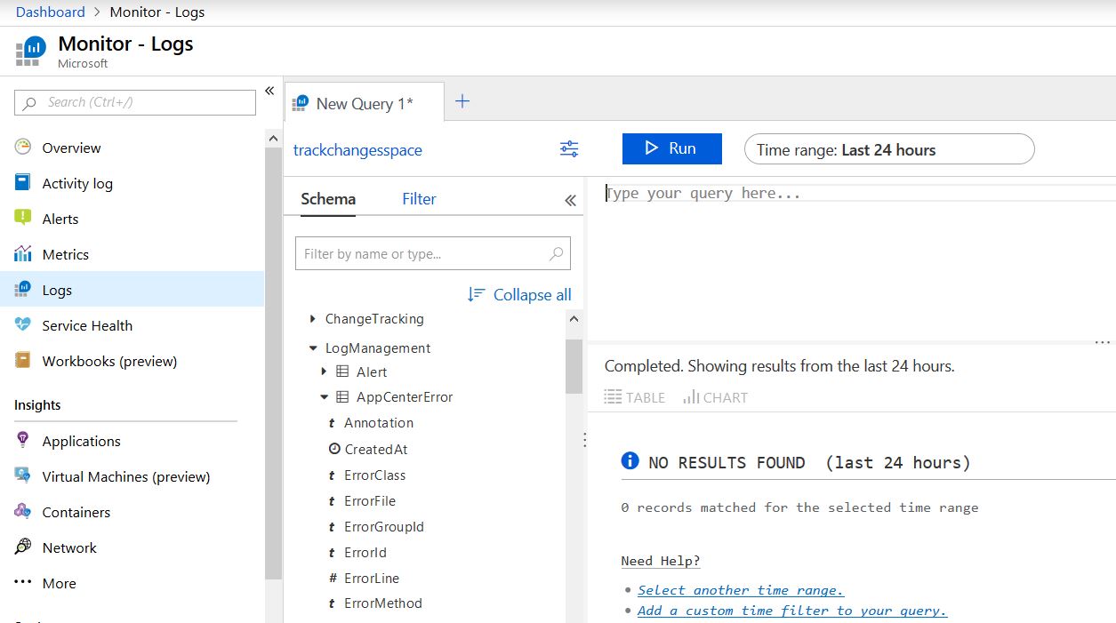Click Collapse all in schema pane
The image size is (1116, 623).
pyautogui.click(x=520, y=295)
